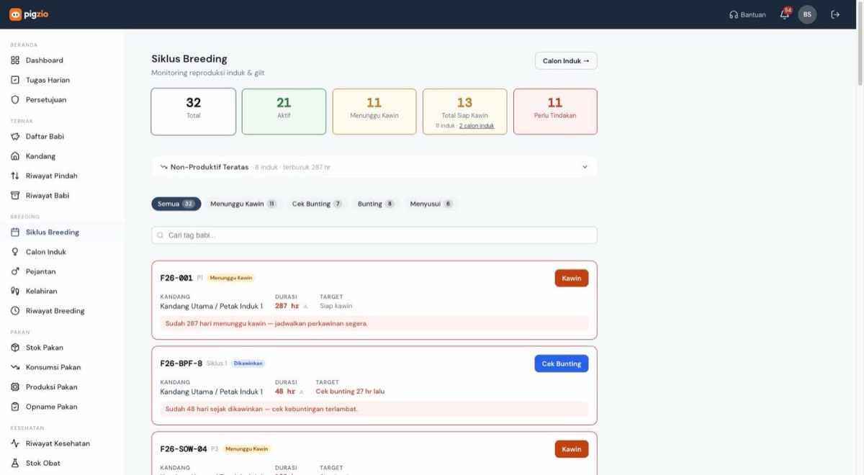
Task: Open Stok Obat sidebar item
Action: [62, 463]
